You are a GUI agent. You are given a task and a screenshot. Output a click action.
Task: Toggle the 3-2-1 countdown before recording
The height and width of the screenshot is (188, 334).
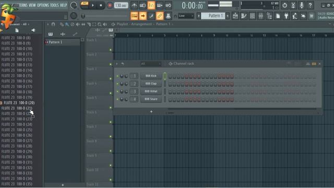tap(151, 5)
